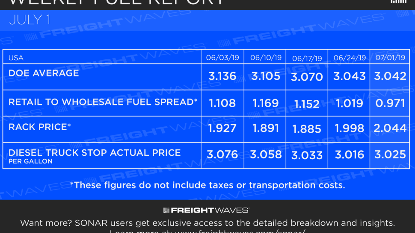
Task: Click the bar icon in top-right corner
Action: point(399,2)
